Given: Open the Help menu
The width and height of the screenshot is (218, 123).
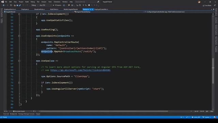Looking at the screenshot, I should 71,2.
